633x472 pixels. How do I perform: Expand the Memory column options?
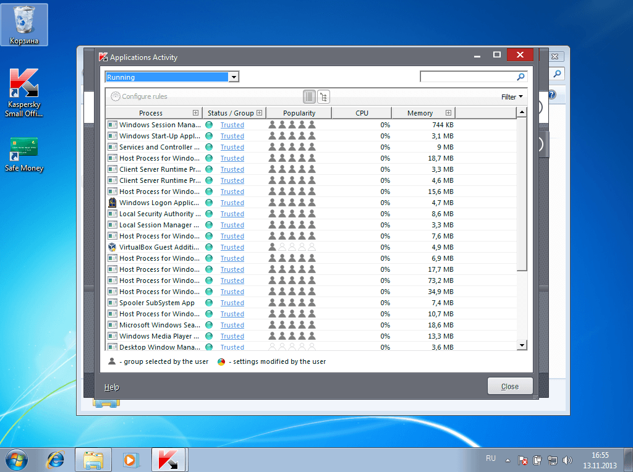(448, 113)
